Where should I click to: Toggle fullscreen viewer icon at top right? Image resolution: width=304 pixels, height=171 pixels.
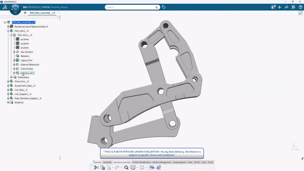tap(300, 13)
